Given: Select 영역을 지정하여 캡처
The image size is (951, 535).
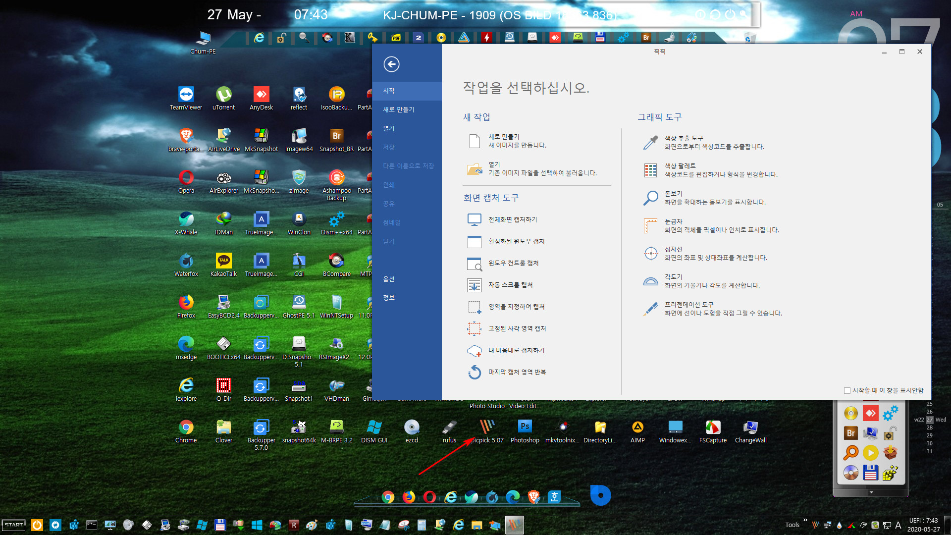Looking at the screenshot, I should pyautogui.click(x=506, y=307).
